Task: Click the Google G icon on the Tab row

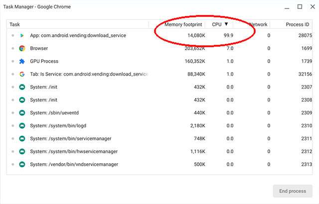Action: tap(22, 74)
